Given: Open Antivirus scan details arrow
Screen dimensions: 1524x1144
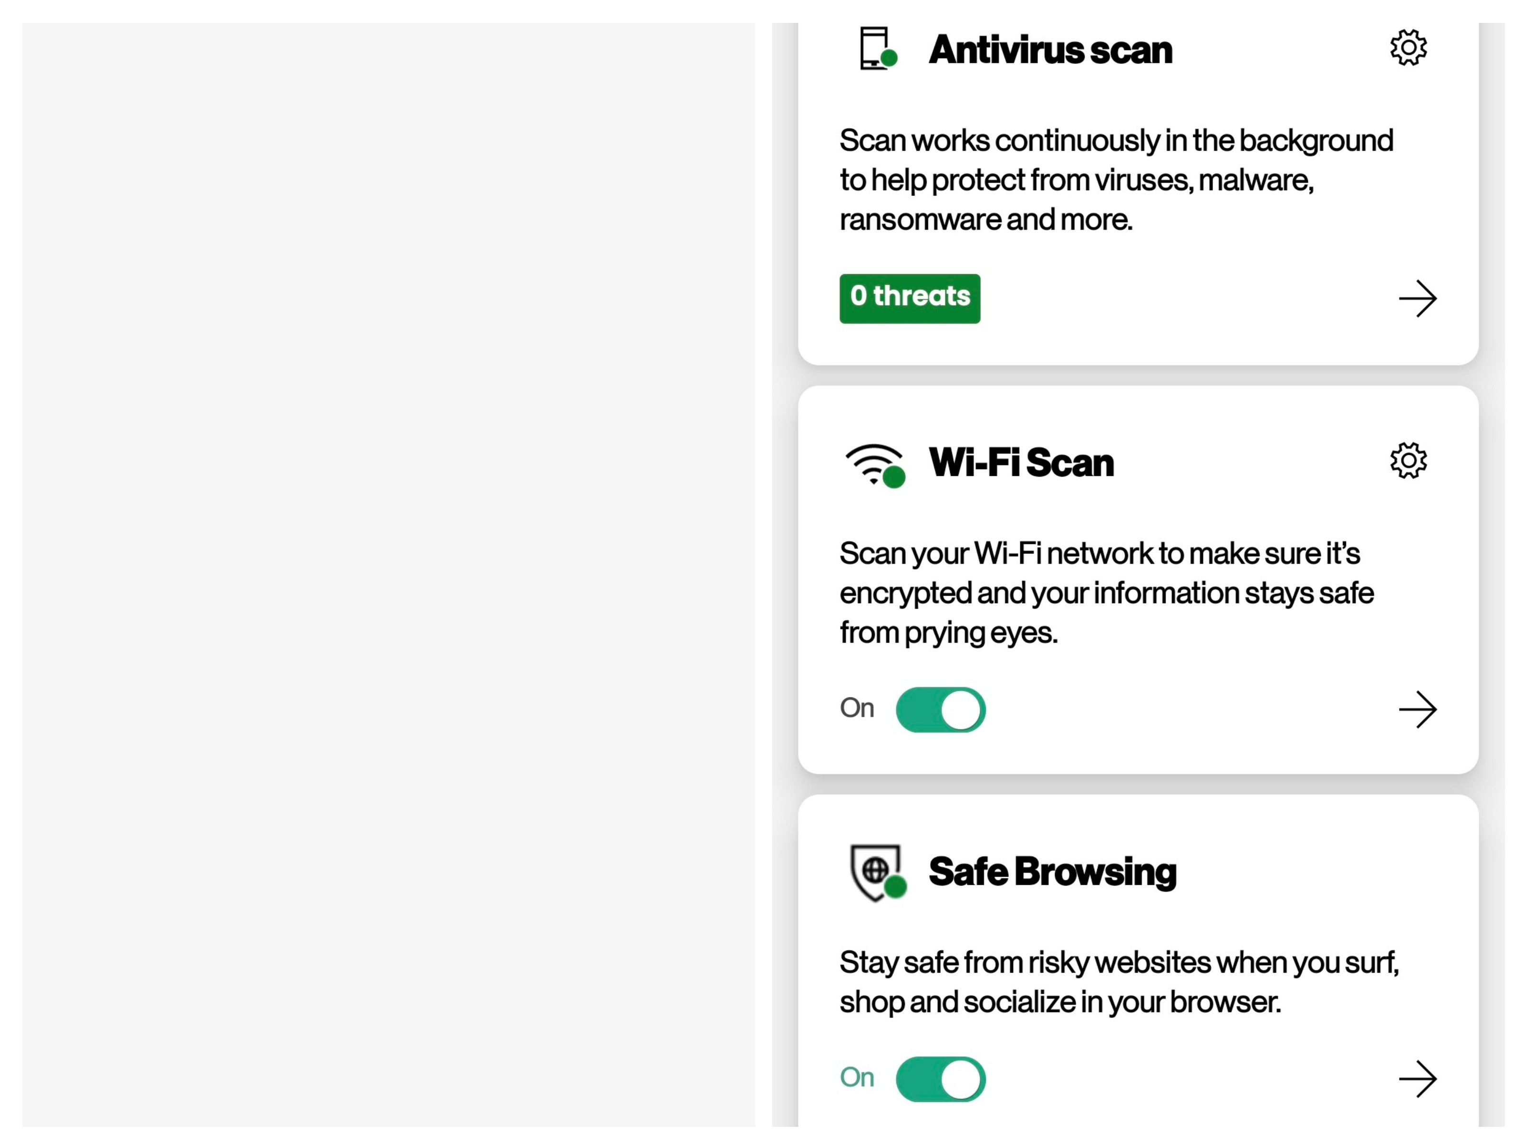Looking at the screenshot, I should [1417, 298].
